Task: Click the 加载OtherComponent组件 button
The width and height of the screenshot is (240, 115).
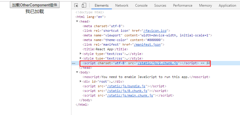Action: pyautogui.click(x=35, y=5)
